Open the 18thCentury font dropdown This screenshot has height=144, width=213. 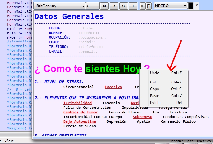[59, 6]
